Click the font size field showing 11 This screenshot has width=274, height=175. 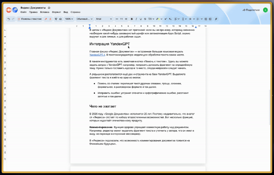[121, 19]
